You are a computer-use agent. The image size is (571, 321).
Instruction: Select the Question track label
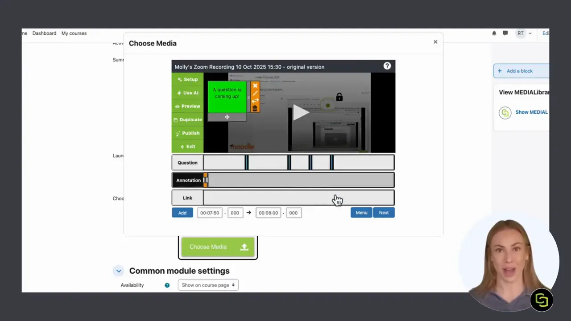coord(187,163)
